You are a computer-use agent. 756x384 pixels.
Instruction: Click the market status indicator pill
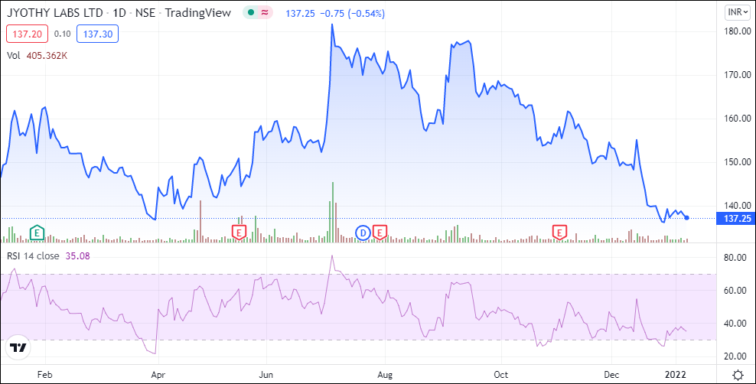click(258, 13)
